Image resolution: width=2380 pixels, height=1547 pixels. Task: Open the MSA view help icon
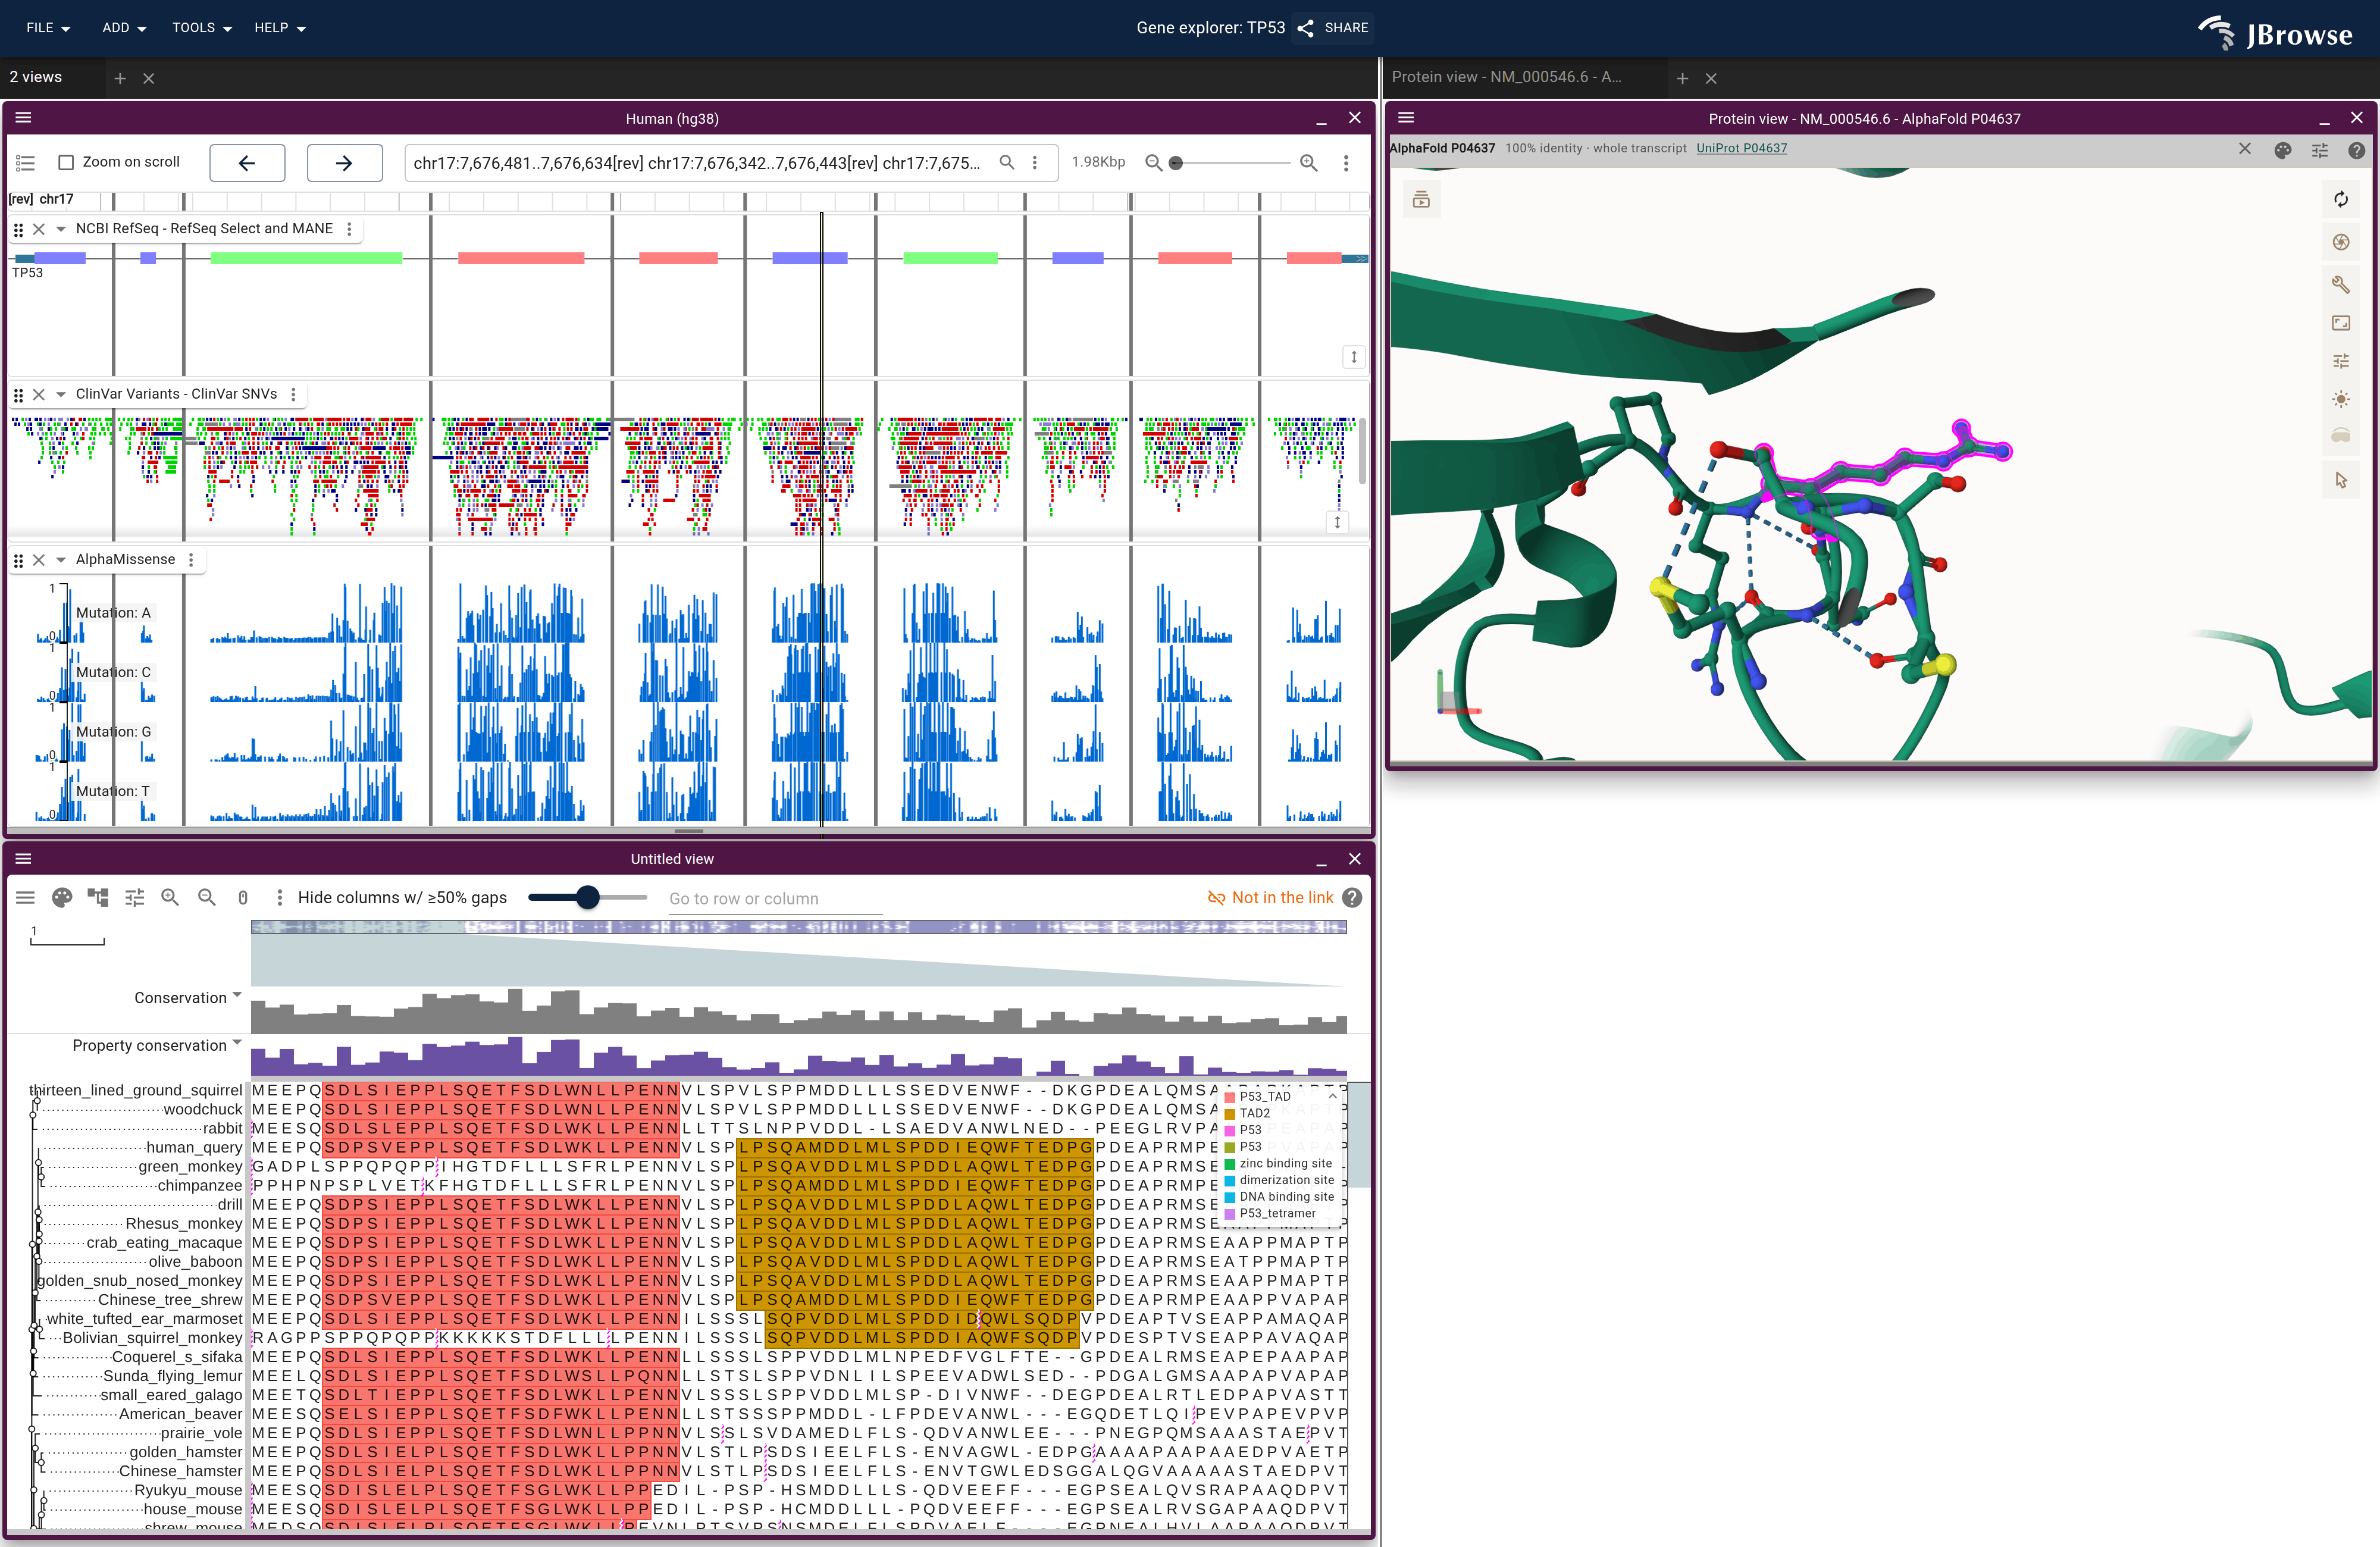point(1352,897)
